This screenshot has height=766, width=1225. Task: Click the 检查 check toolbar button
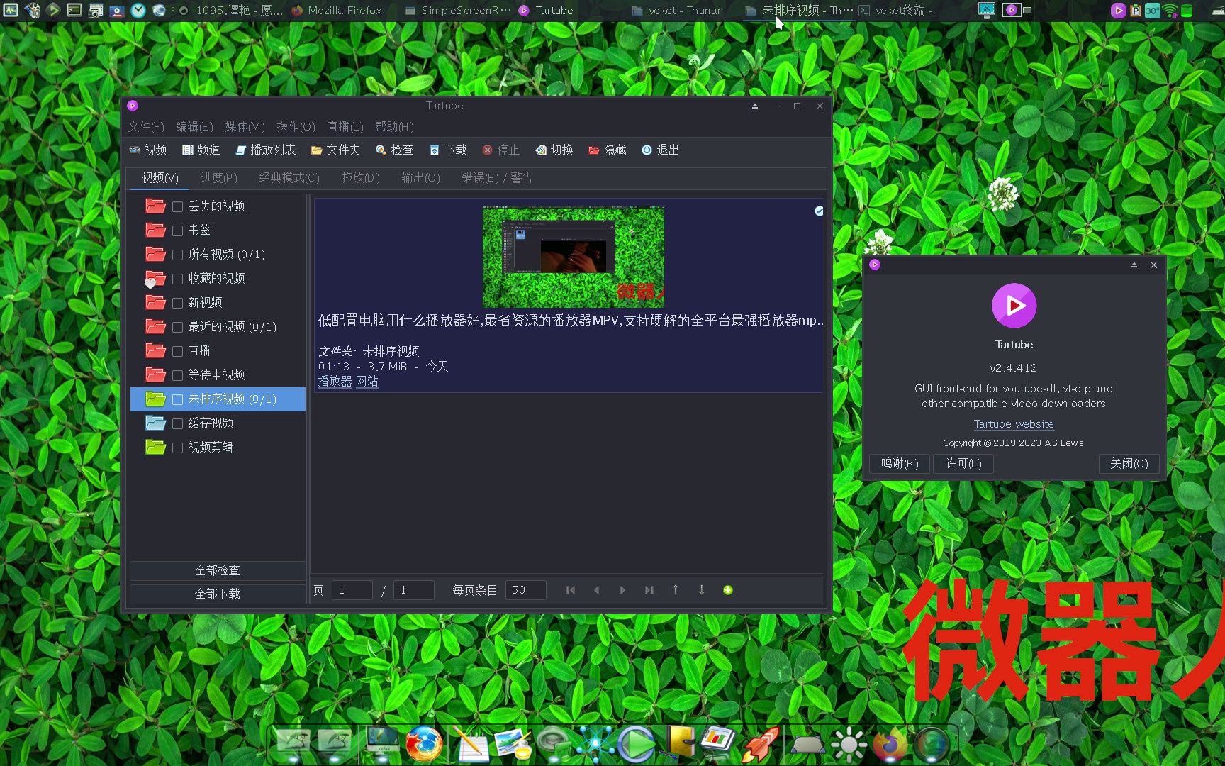(394, 150)
